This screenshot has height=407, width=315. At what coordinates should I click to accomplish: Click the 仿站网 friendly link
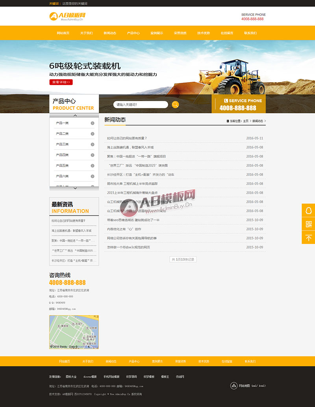pos(180,377)
